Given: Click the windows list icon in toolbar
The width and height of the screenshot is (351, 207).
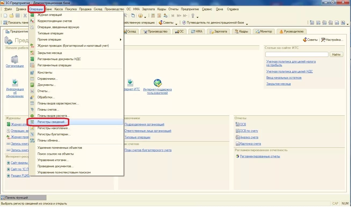Looking at the screenshot, I should point(133,16).
